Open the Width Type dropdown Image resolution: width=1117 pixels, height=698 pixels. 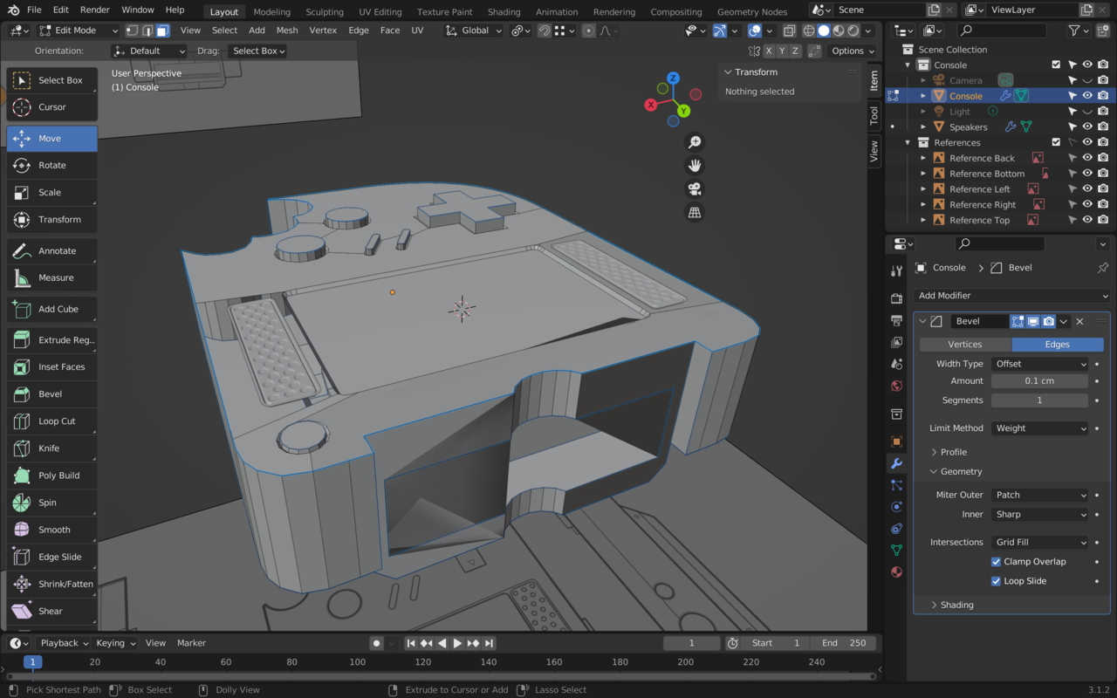[x=1039, y=364]
